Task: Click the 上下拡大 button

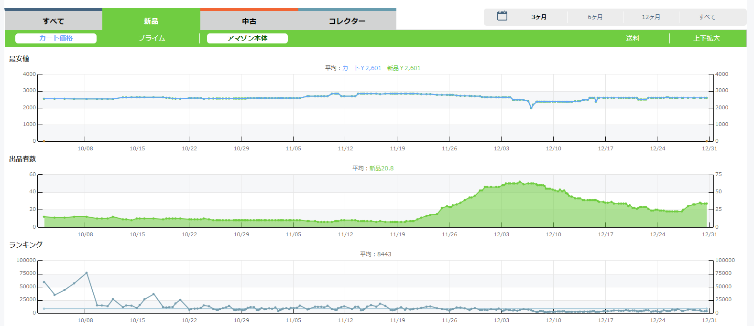Action: [x=707, y=38]
